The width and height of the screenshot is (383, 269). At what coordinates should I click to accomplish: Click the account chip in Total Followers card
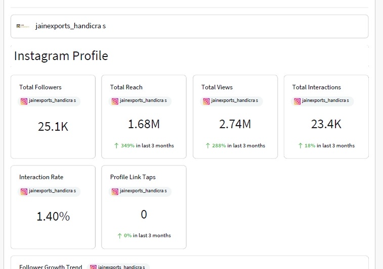49,101
